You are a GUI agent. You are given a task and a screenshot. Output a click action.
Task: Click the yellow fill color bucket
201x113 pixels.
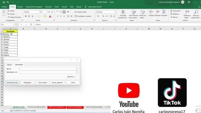[x=45, y=16]
